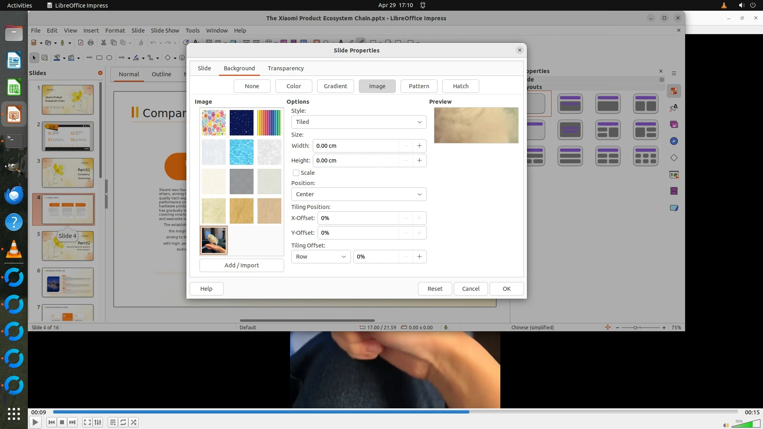Open VLC extended settings equalizer icon
This screenshot has height=429, width=763.
pyautogui.click(x=98, y=422)
